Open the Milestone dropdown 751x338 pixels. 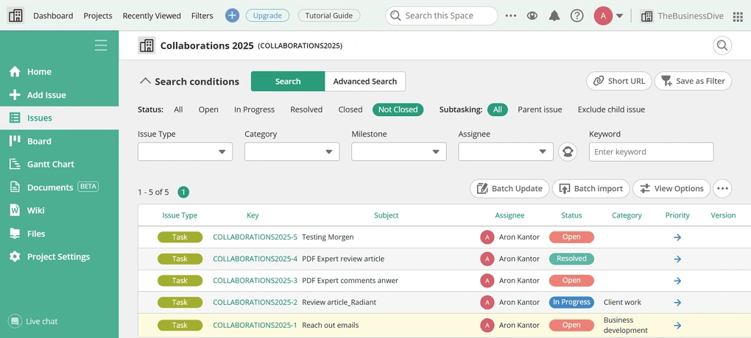(x=399, y=151)
